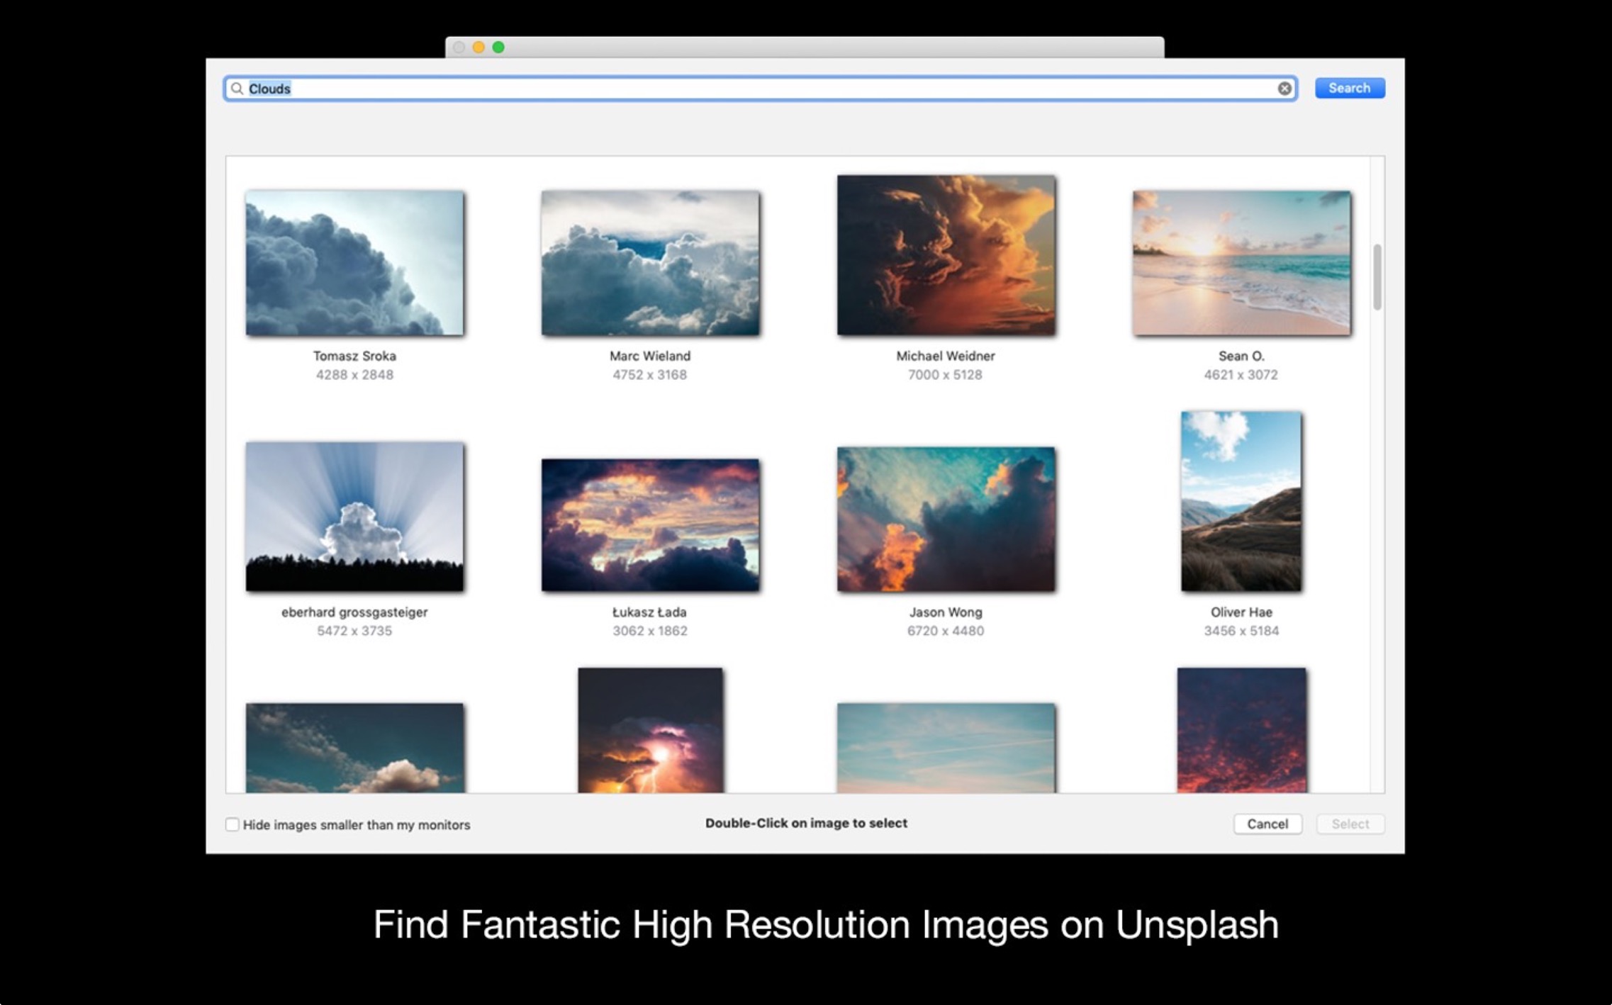Click the Cancel button
The height and width of the screenshot is (1005, 1612).
pos(1267,824)
